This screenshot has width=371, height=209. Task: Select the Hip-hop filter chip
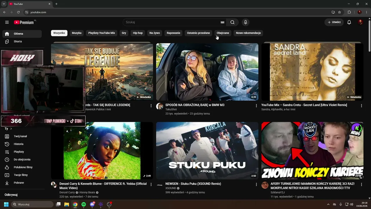click(x=138, y=33)
